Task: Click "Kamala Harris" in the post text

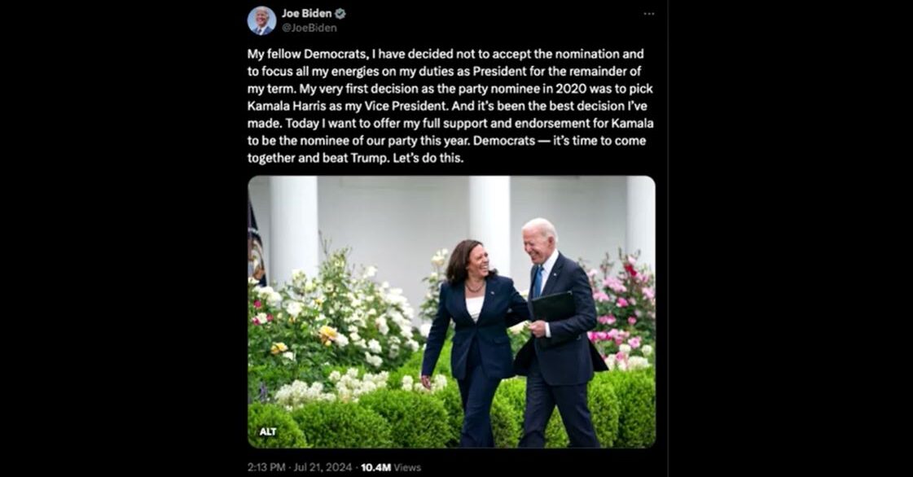Action: 284,106
